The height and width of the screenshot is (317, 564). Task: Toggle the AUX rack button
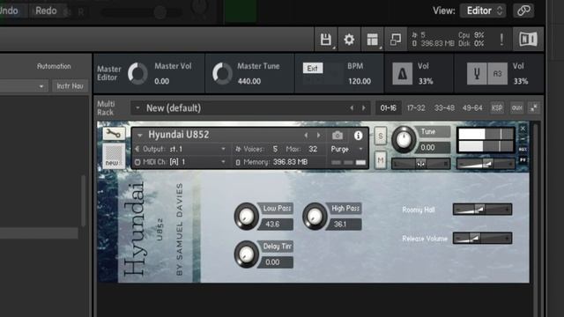pos(517,107)
